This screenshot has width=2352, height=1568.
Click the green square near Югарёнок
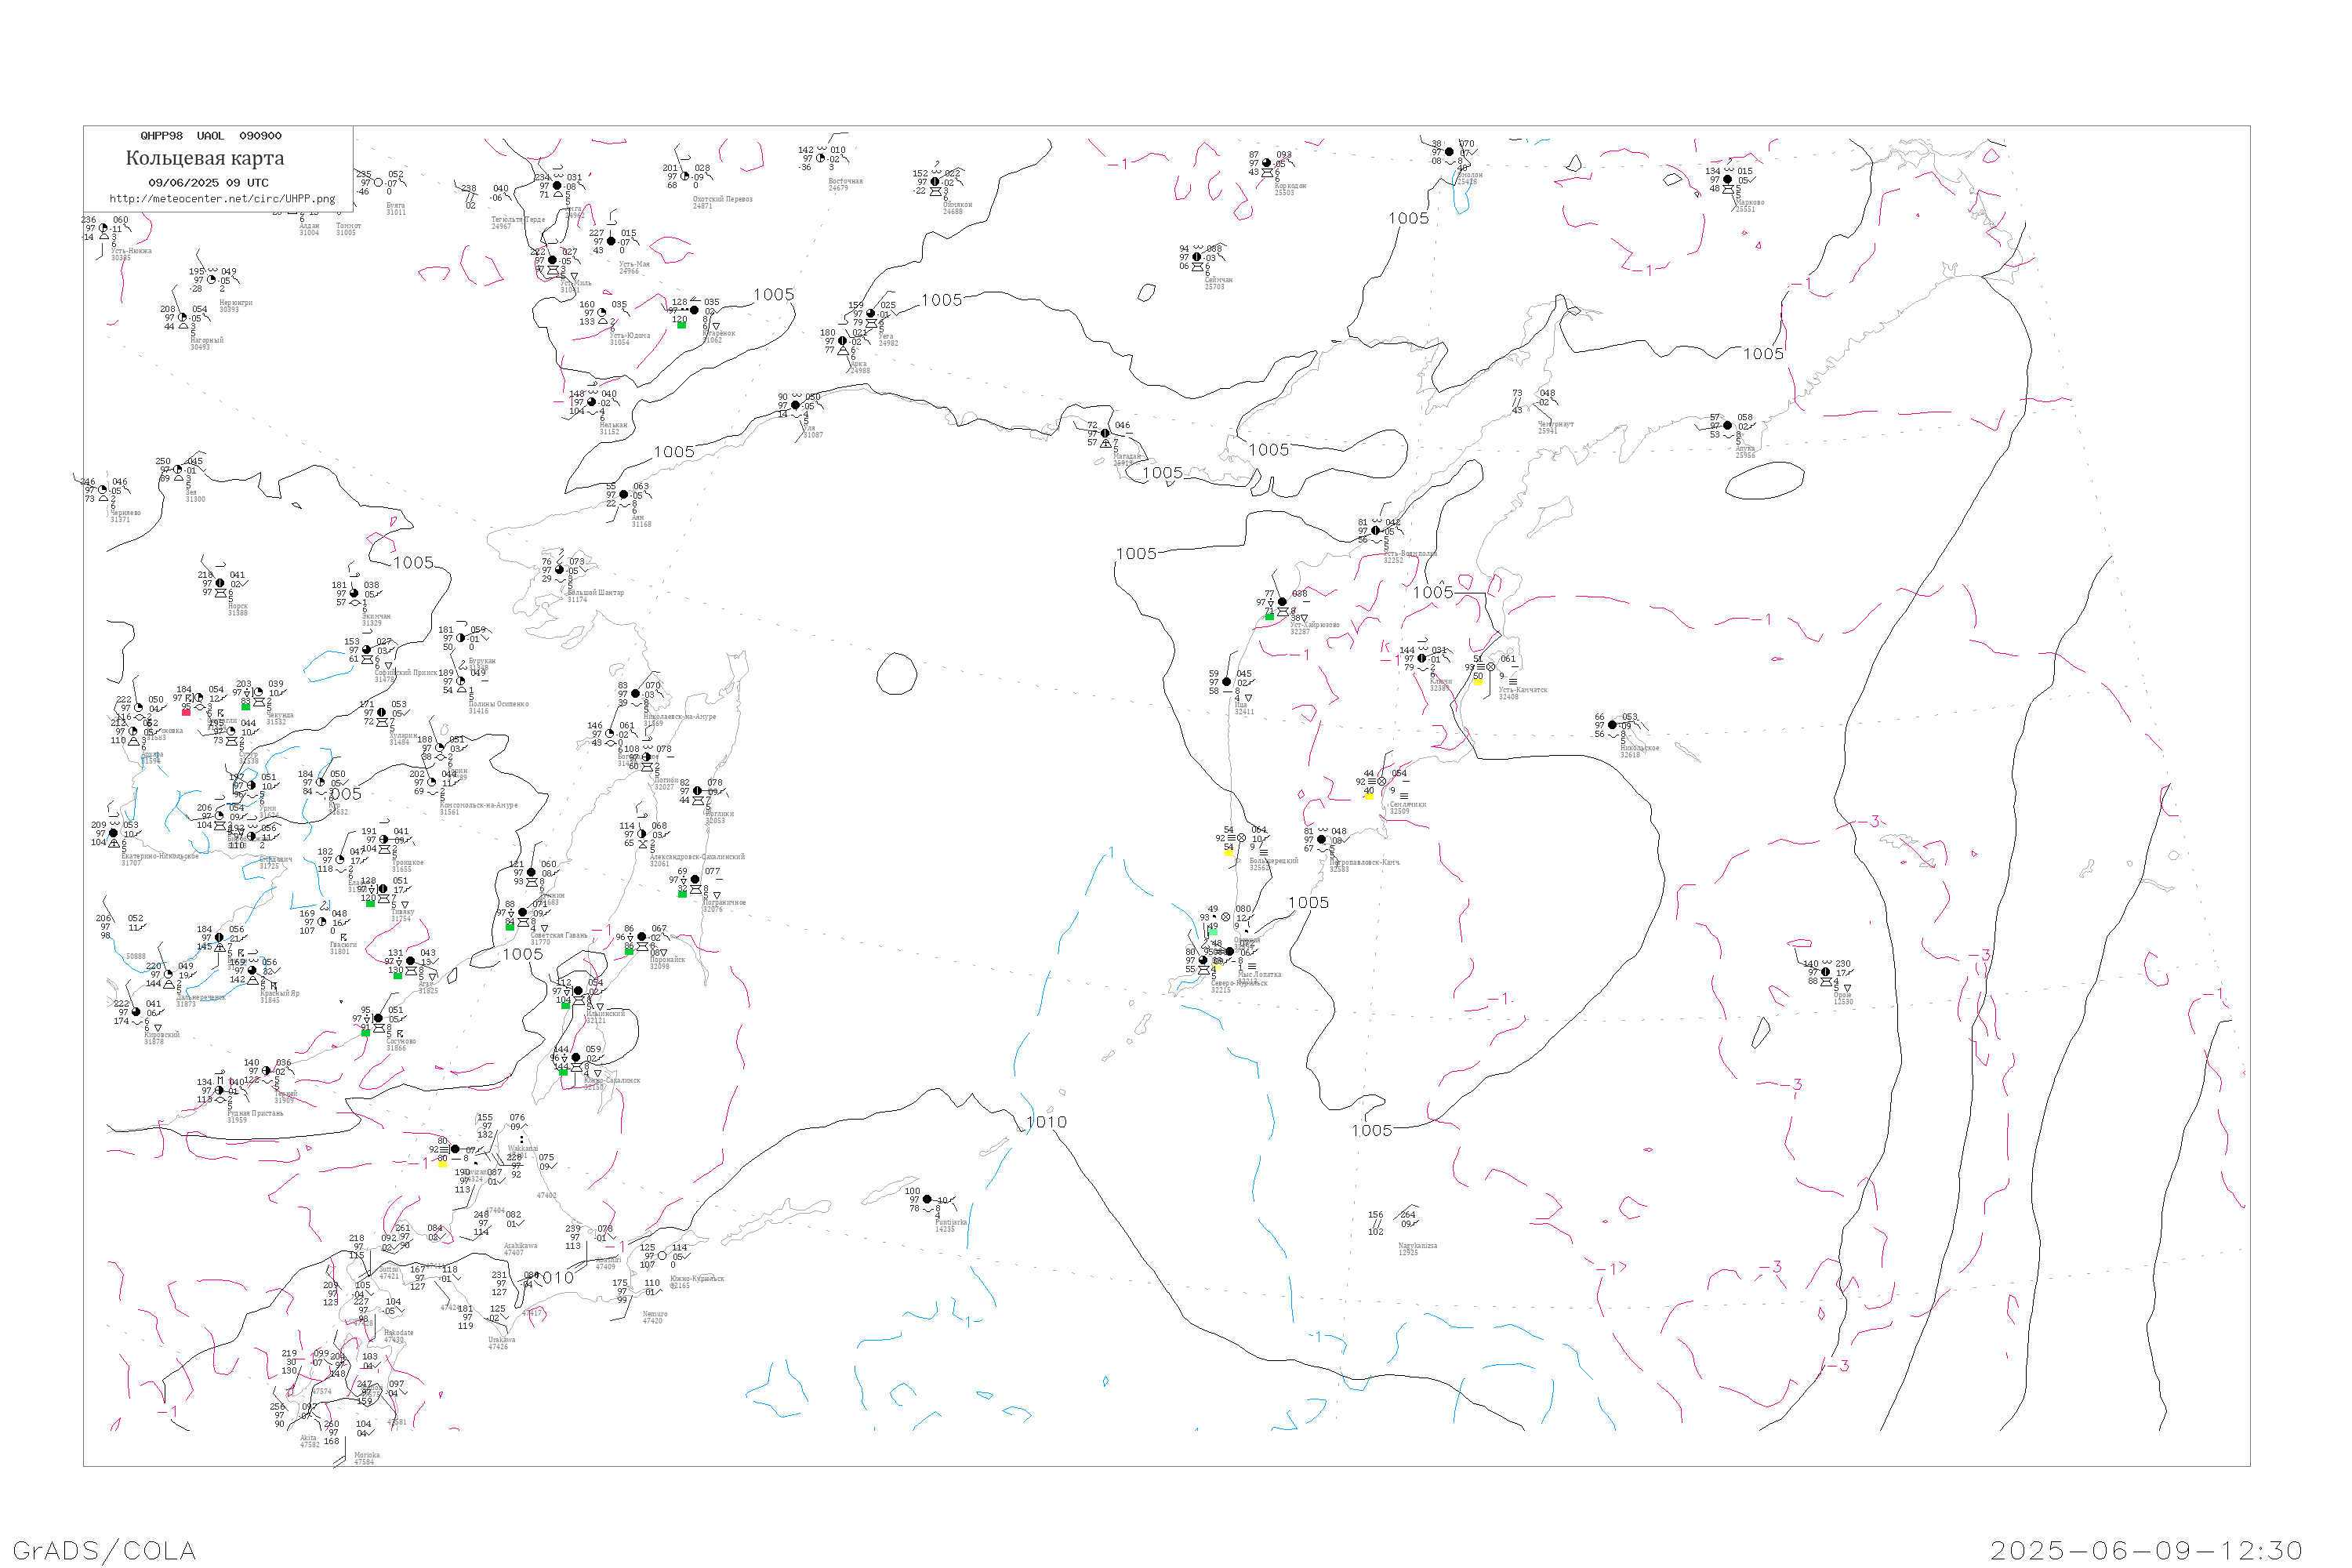click(681, 325)
